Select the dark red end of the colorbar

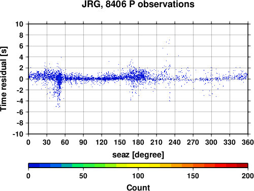[x=242, y=166]
